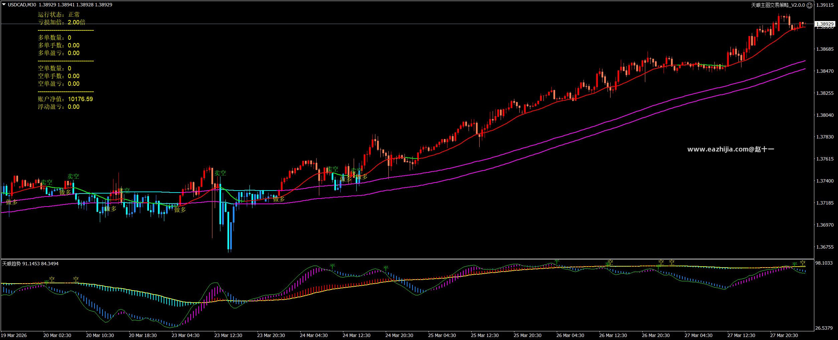Click the indicator scale value 26.5379
Viewport: 838px width, 340px height.
click(x=824, y=328)
